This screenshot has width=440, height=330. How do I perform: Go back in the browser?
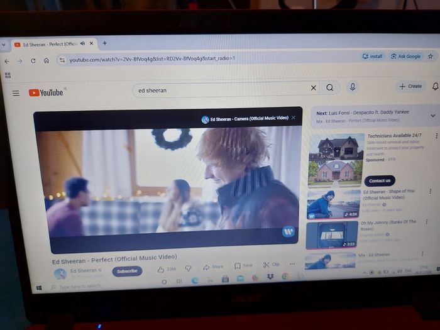pos(7,61)
